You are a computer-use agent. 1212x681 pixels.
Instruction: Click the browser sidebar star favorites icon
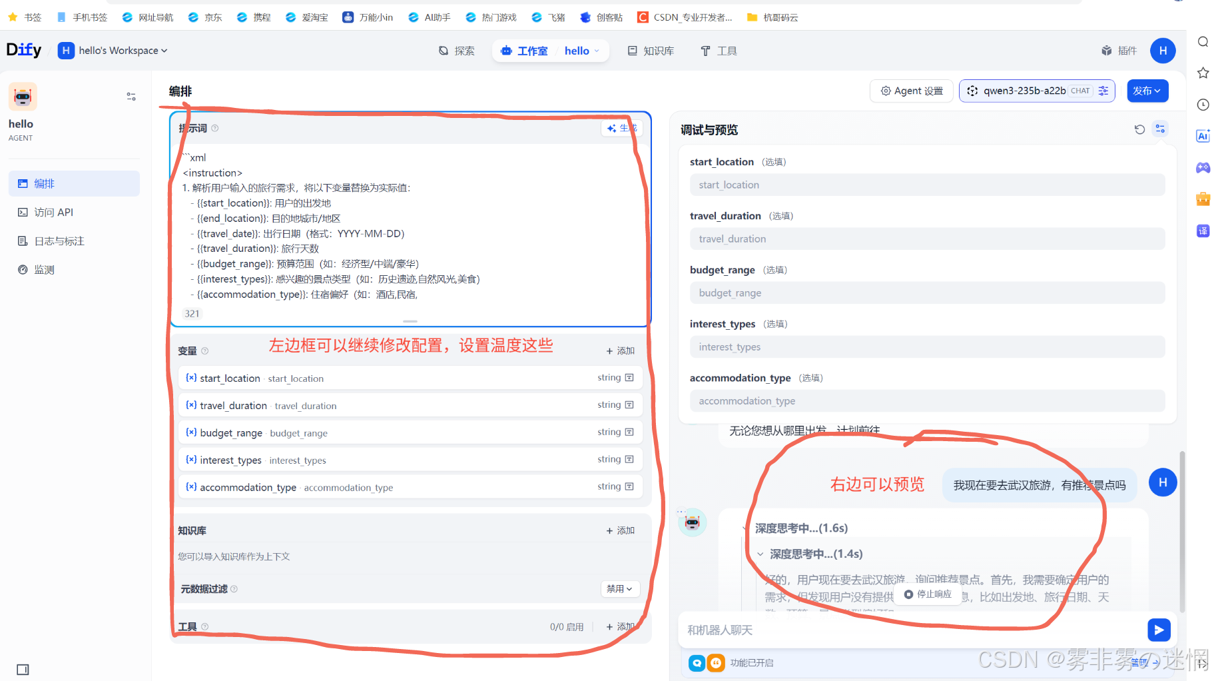click(x=1203, y=73)
